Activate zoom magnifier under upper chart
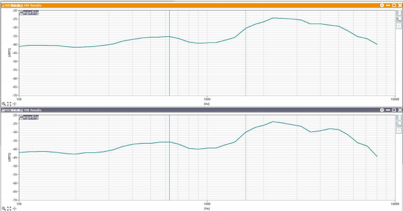 click(x=4, y=104)
